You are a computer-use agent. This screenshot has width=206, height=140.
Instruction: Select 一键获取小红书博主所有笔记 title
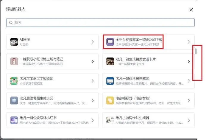pos(41,59)
